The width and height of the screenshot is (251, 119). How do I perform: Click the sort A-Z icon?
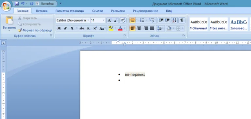pyautogui.click(x=174, y=20)
